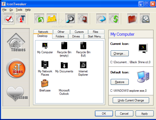156x120 pixels.
Task: Click the Black Shine.icl path text
Action: 130,62
